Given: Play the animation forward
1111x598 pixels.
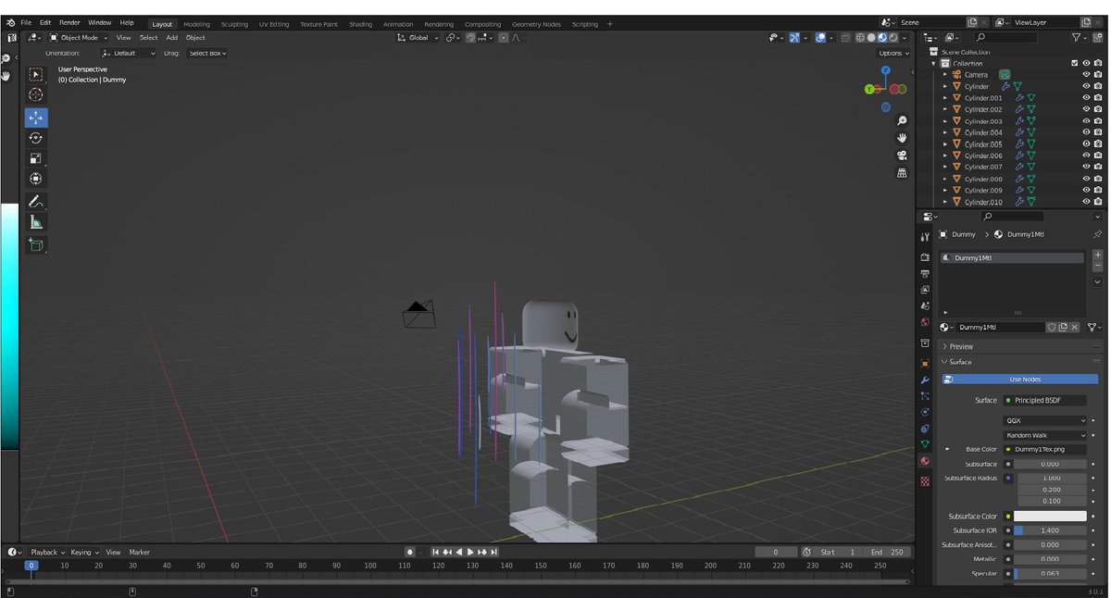Looking at the screenshot, I should pyautogui.click(x=470, y=553).
